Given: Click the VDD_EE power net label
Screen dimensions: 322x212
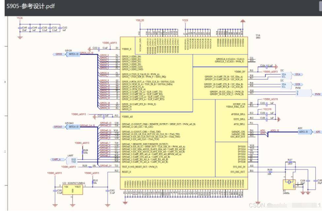Looking at the screenshot, I should coord(140,20).
